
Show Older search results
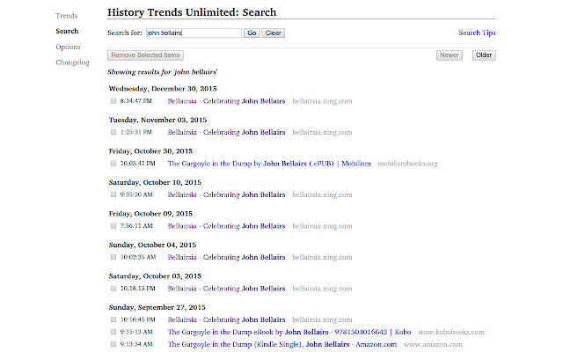click(x=484, y=55)
